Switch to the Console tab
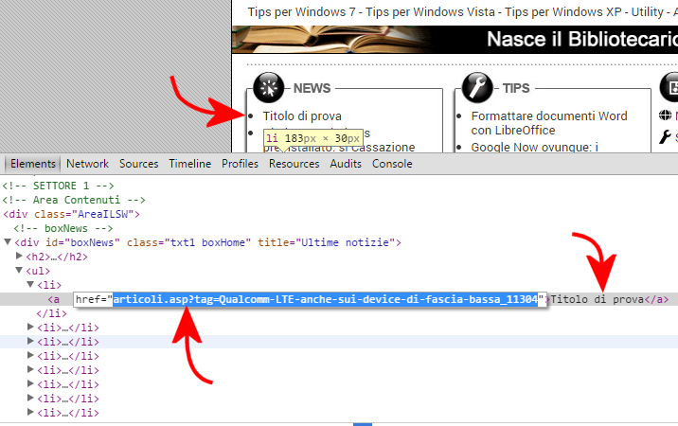 click(x=392, y=164)
